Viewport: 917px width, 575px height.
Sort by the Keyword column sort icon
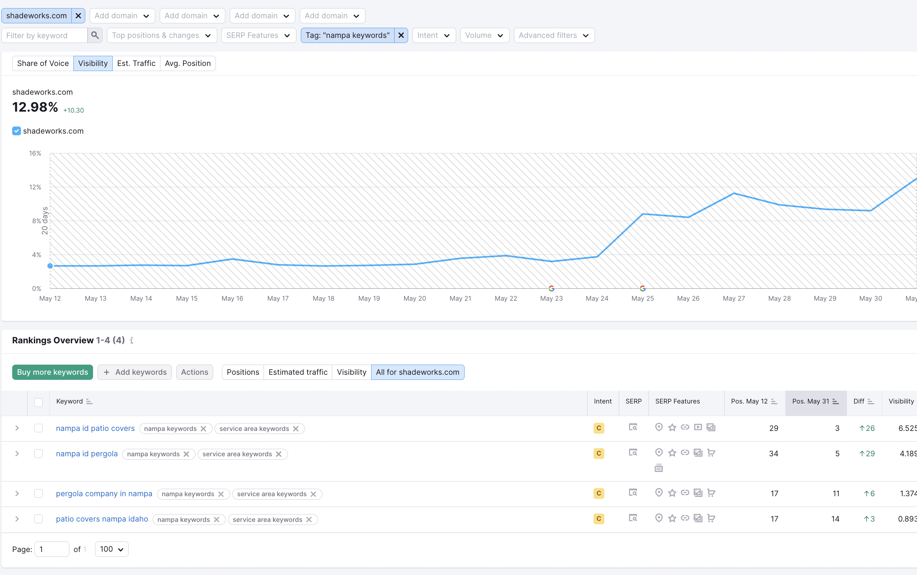coord(89,401)
